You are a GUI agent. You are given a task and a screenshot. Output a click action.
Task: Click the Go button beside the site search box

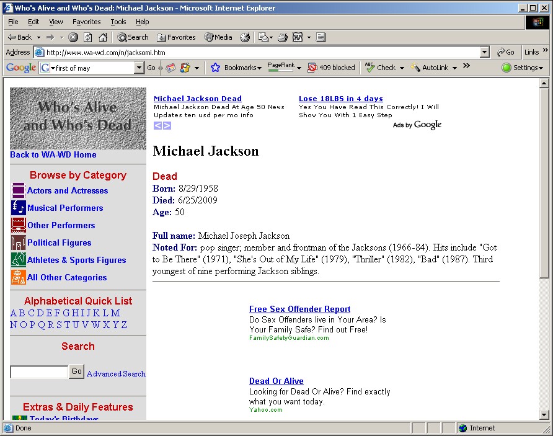pyautogui.click(x=76, y=371)
